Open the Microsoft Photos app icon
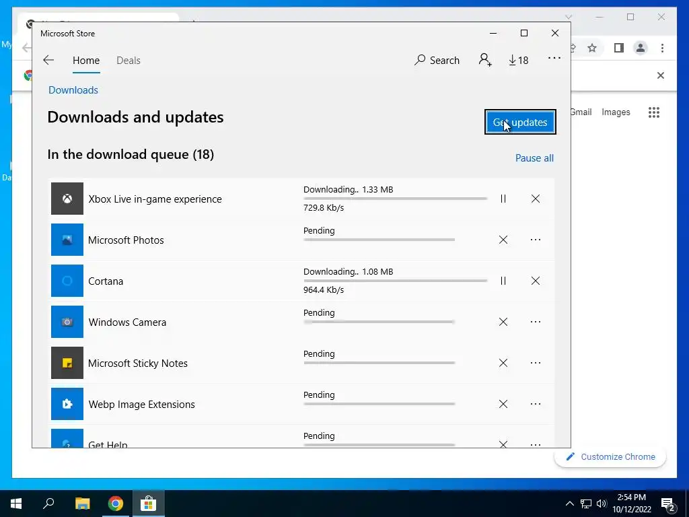 tap(67, 240)
